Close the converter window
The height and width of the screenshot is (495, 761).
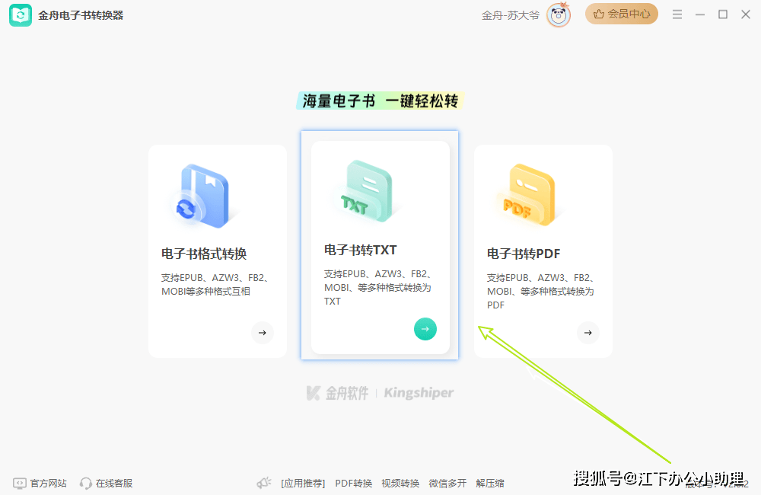[x=746, y=14]
